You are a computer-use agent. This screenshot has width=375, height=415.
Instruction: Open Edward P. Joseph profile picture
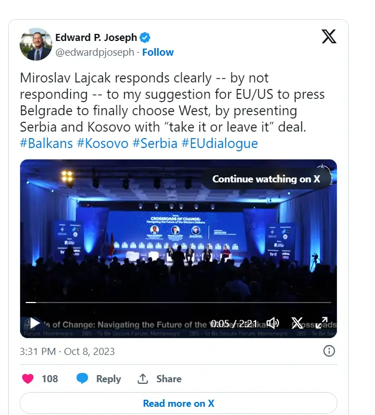tap(36, 44)
